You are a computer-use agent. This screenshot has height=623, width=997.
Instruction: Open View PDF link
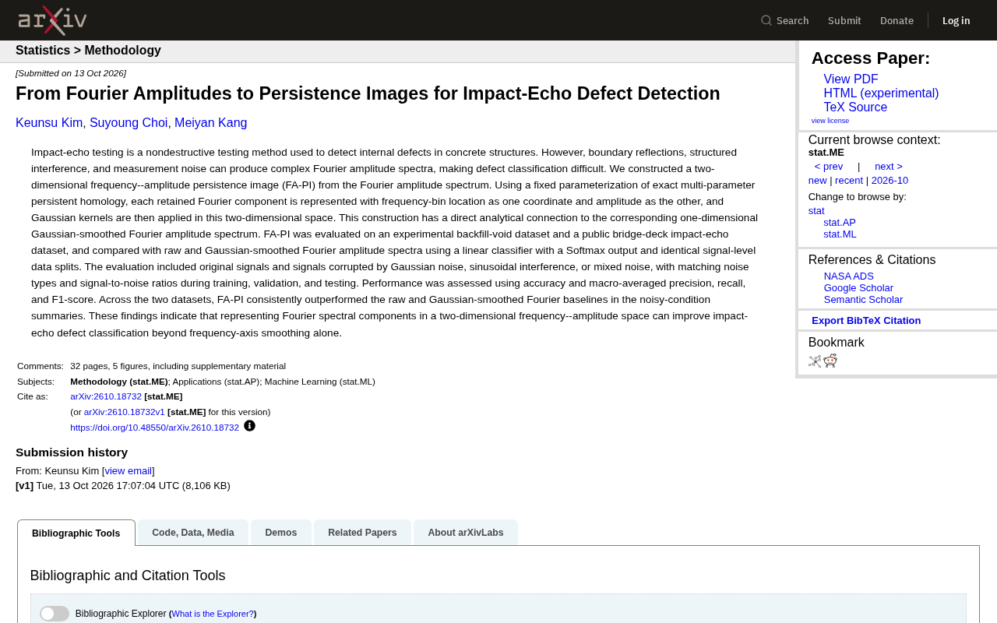pyautogui.click(x=851, y=79)
